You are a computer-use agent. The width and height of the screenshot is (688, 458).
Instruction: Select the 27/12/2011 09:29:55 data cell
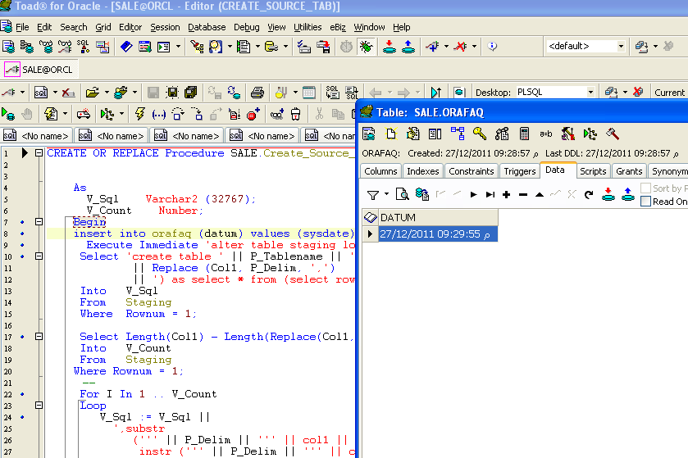[x=438, y=234]
